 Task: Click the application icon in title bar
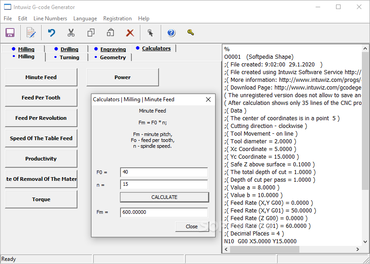pyautogui.click(x=8, y=7)
